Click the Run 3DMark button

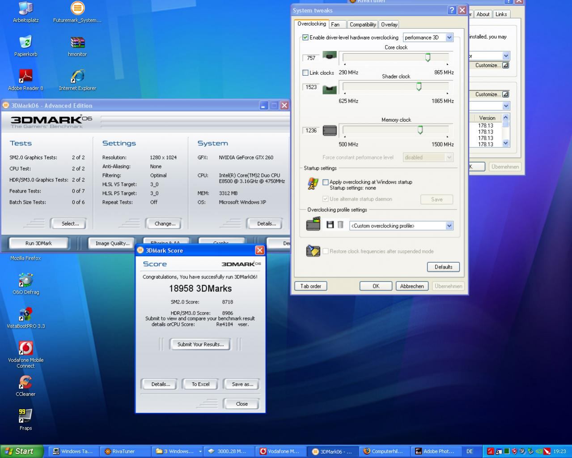click(38, 243)
